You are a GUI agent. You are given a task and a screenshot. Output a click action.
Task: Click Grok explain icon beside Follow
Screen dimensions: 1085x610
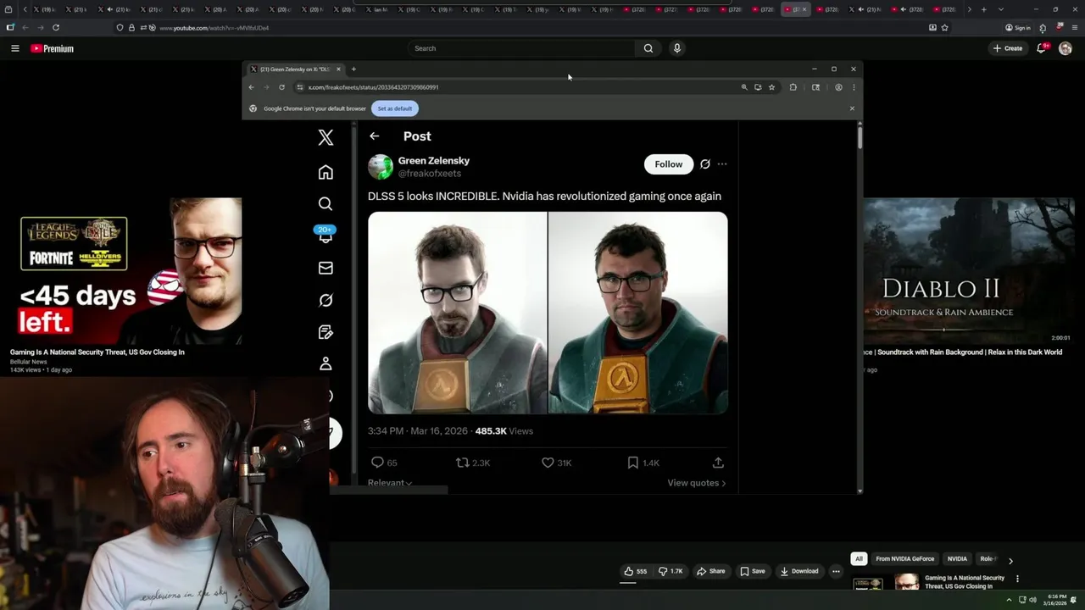coord(705,164)
